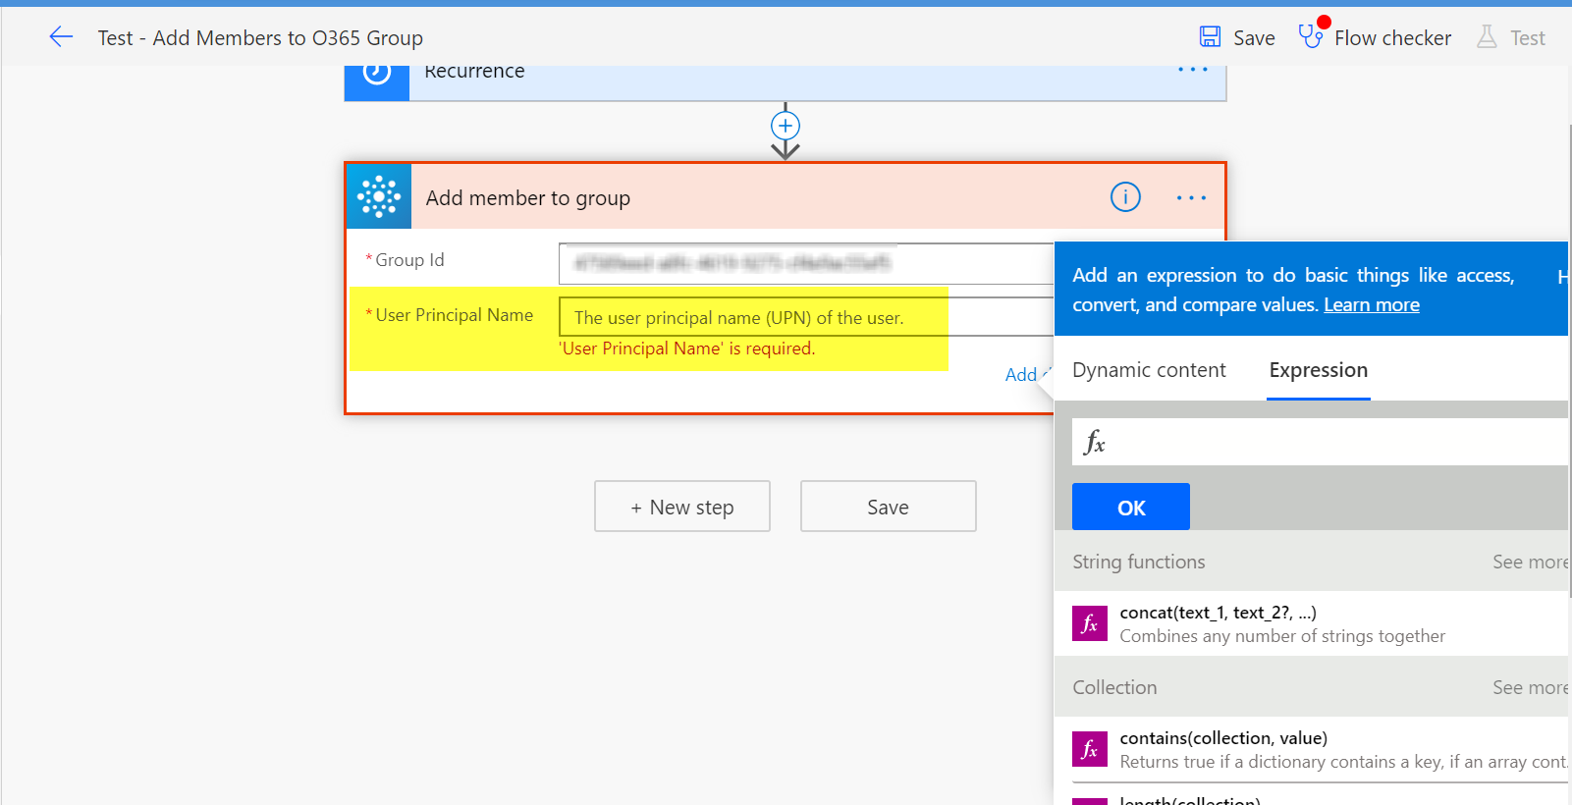Open Recurrence step ellipsis menu
The width and height of the screenshot is (1572, 805).
click(1192, 70)
